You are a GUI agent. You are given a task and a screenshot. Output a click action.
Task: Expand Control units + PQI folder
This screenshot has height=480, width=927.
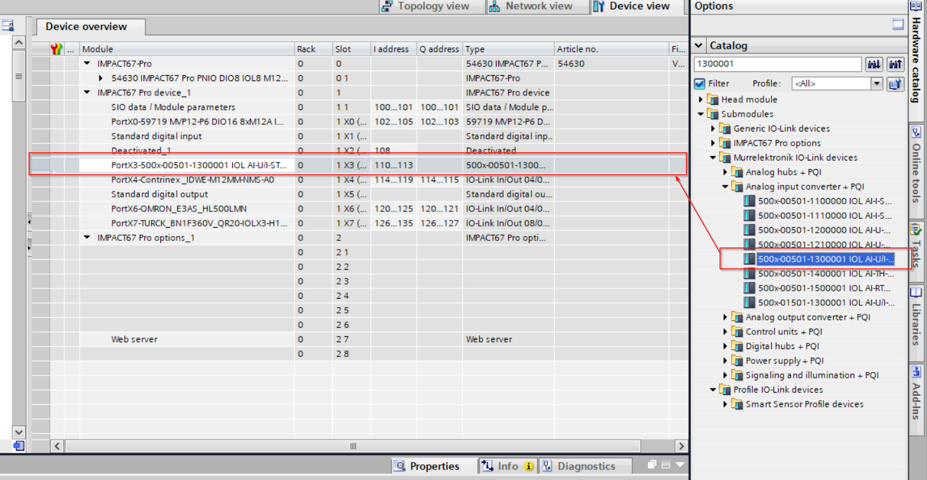pos(725,332)
